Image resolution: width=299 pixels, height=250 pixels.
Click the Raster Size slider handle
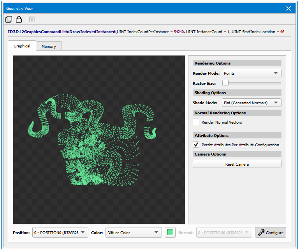[225, 83]
